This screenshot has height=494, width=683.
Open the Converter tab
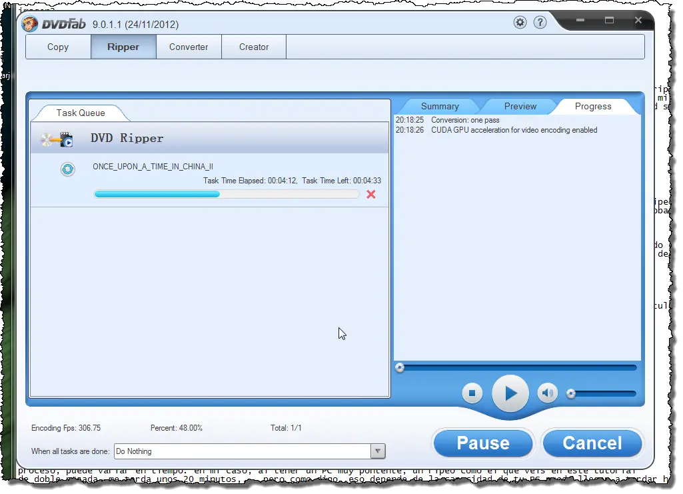(x=189, y=47)
